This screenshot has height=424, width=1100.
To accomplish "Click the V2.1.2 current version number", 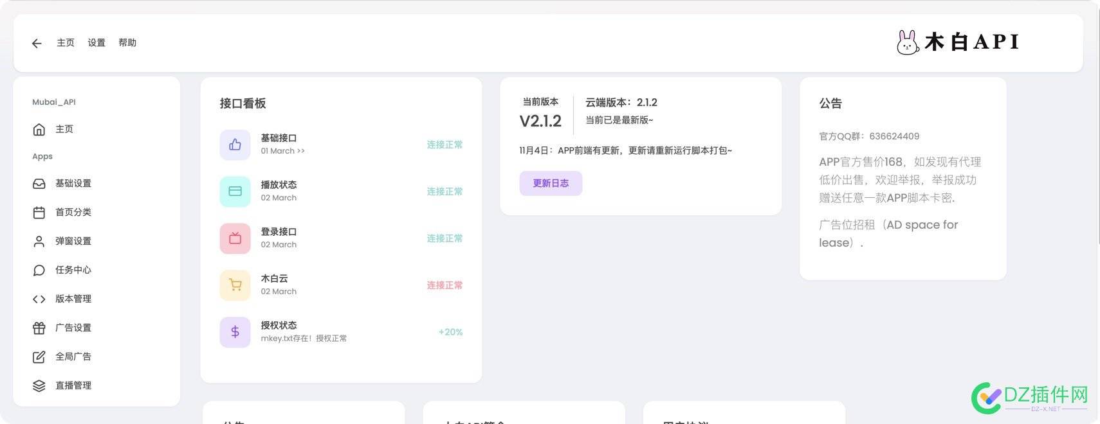I will 540,121.
